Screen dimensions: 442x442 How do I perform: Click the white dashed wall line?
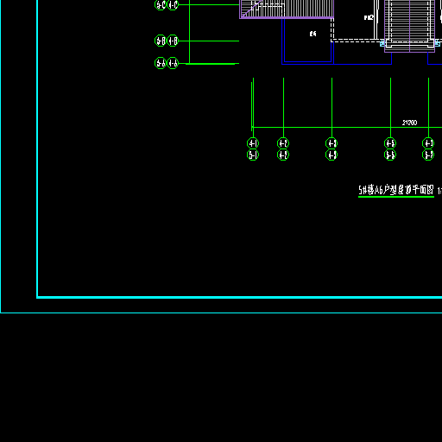click(357, 41)
